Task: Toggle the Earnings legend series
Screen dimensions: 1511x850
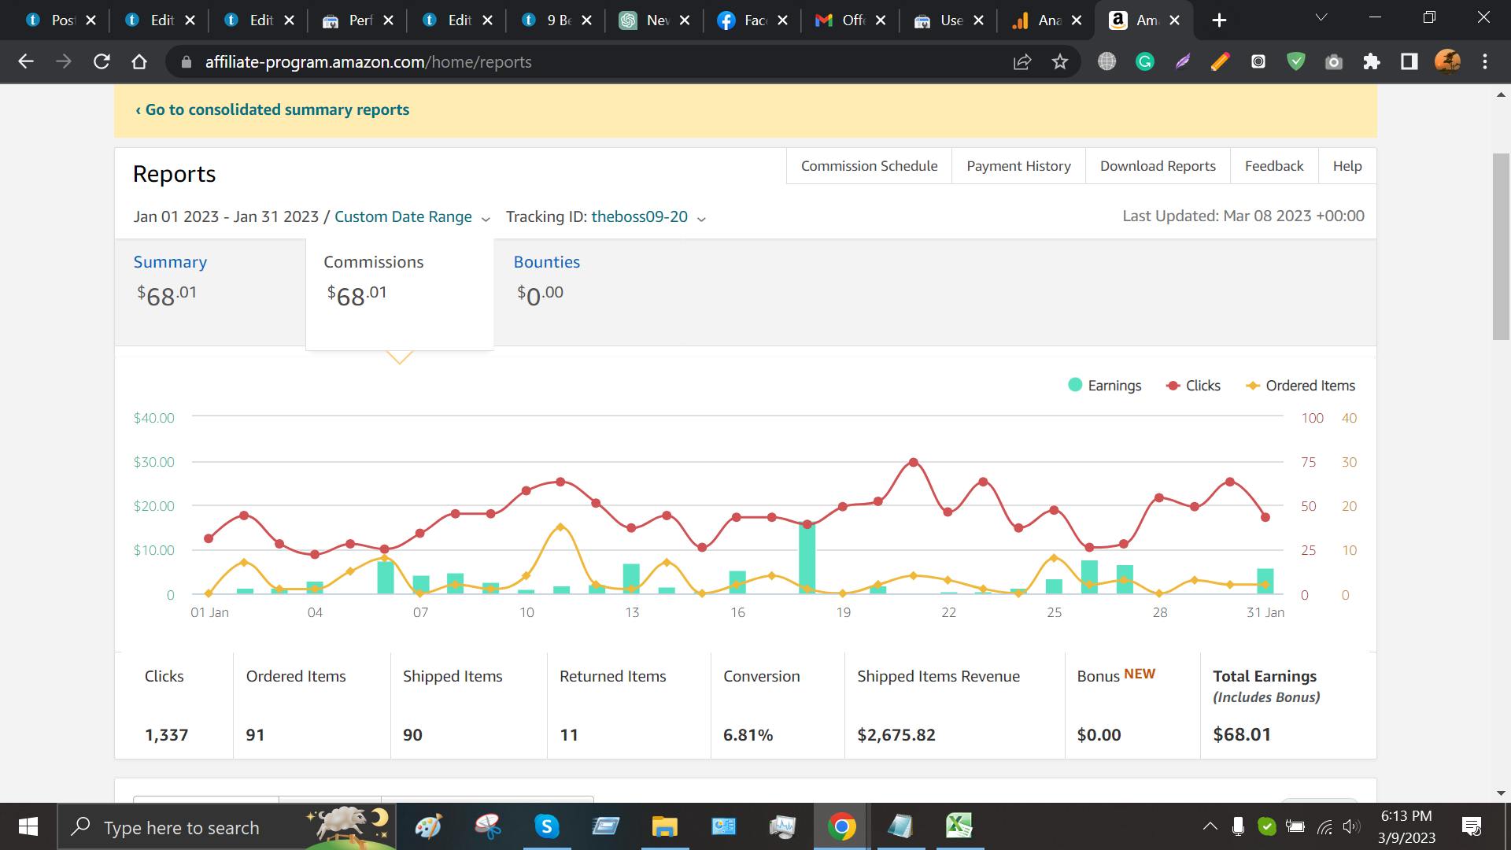Action: point(1104,386)
